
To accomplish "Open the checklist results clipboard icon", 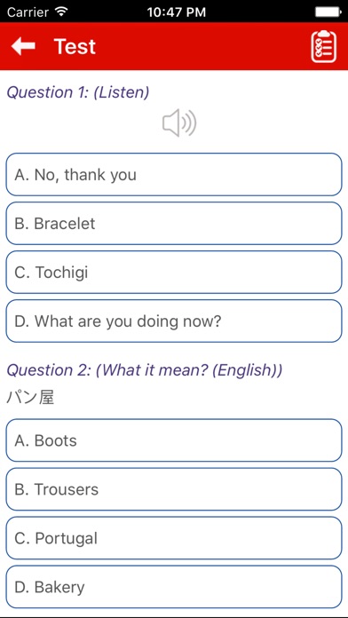I will coord(323,46).
